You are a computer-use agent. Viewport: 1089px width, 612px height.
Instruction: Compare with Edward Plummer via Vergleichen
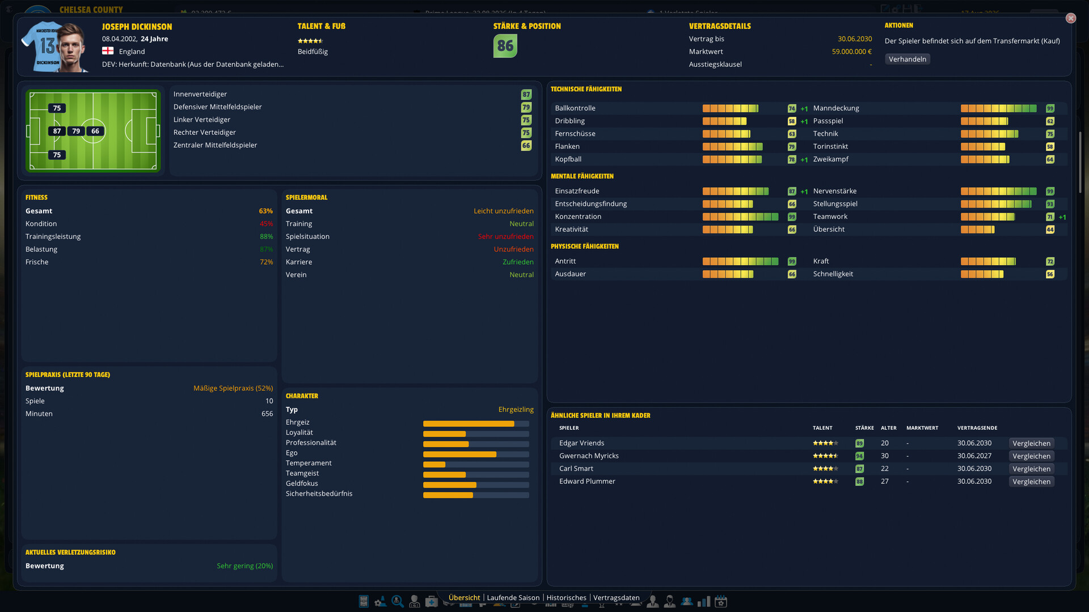point(1032,482)
